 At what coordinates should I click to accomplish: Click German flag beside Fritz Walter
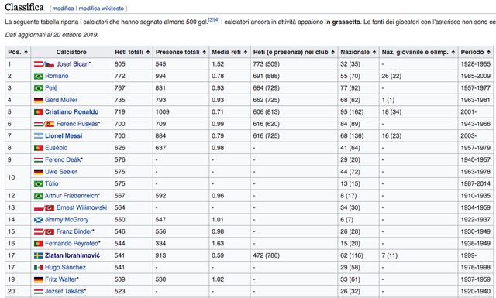point(38,279)
